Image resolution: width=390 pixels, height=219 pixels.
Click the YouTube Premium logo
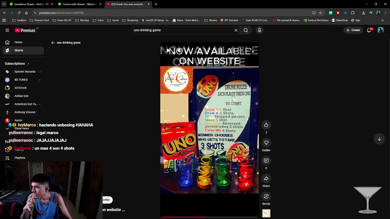click(x=25, y=30)
